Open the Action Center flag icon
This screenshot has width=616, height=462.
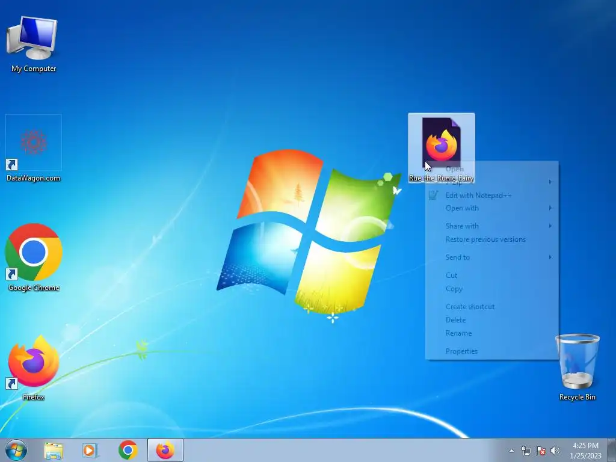click(x=541, y=451)
